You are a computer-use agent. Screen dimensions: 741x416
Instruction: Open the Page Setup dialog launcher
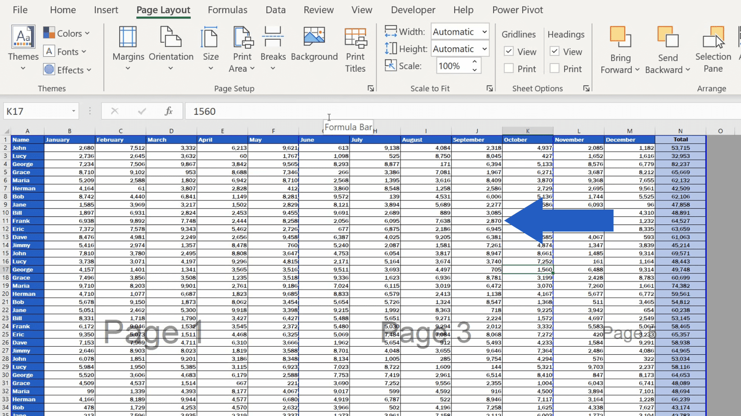tap(370, 88)
